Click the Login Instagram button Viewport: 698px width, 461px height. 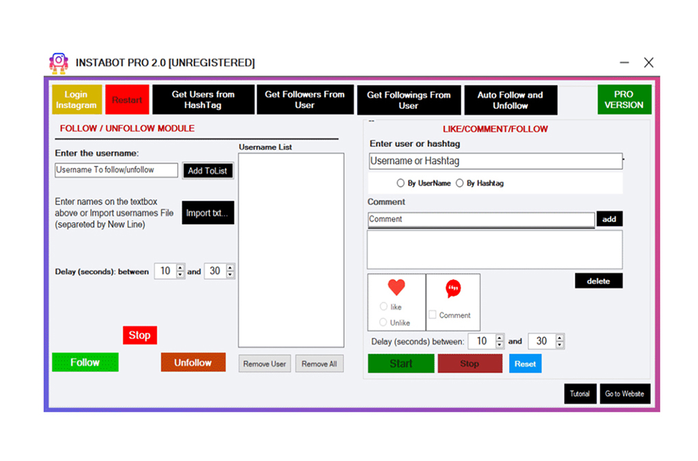tap(77, 100)
